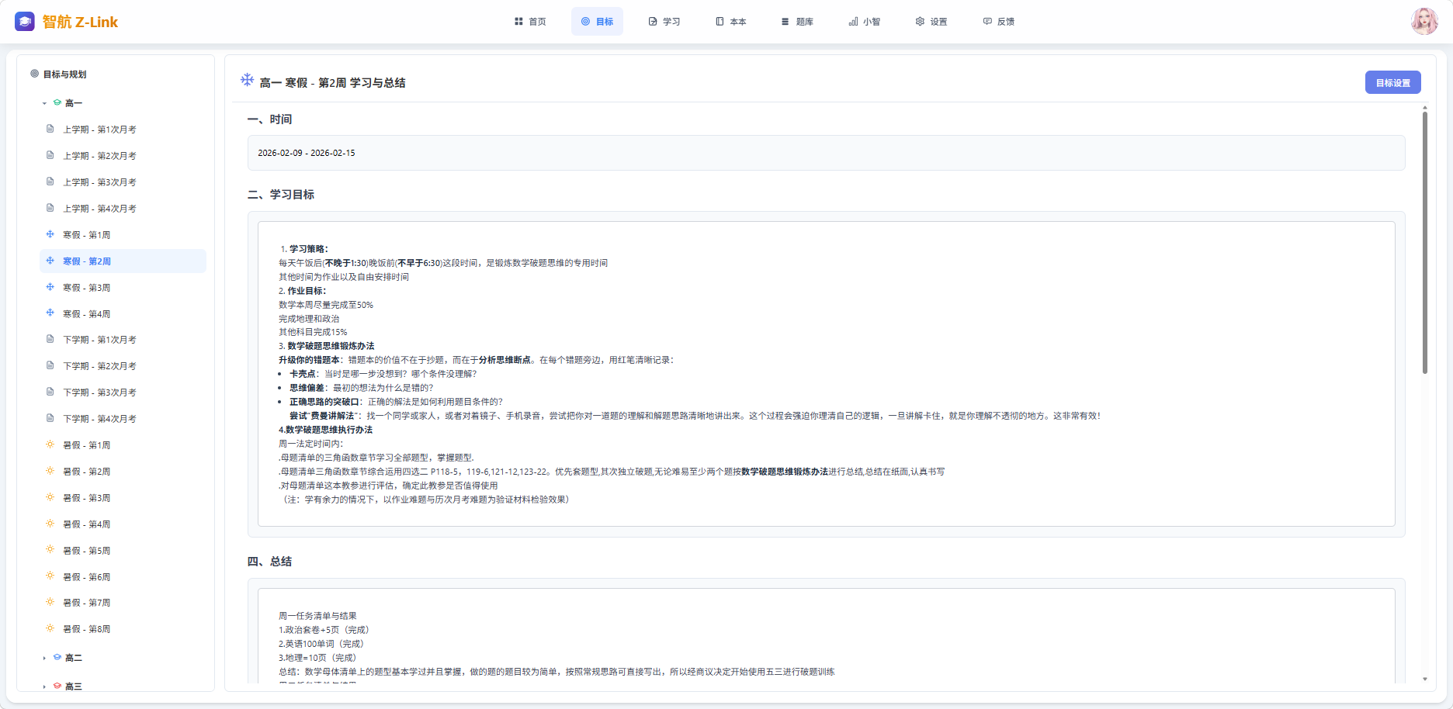Open 寒假 - 第1周 item
The height and width of the screenshot is (709, 1453).
click(x=123, y=235)
